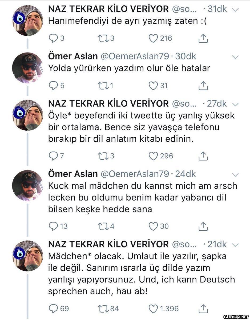Retweet the tweet with 4 retweets
The image size is (250, 320).
pos(102,226)
